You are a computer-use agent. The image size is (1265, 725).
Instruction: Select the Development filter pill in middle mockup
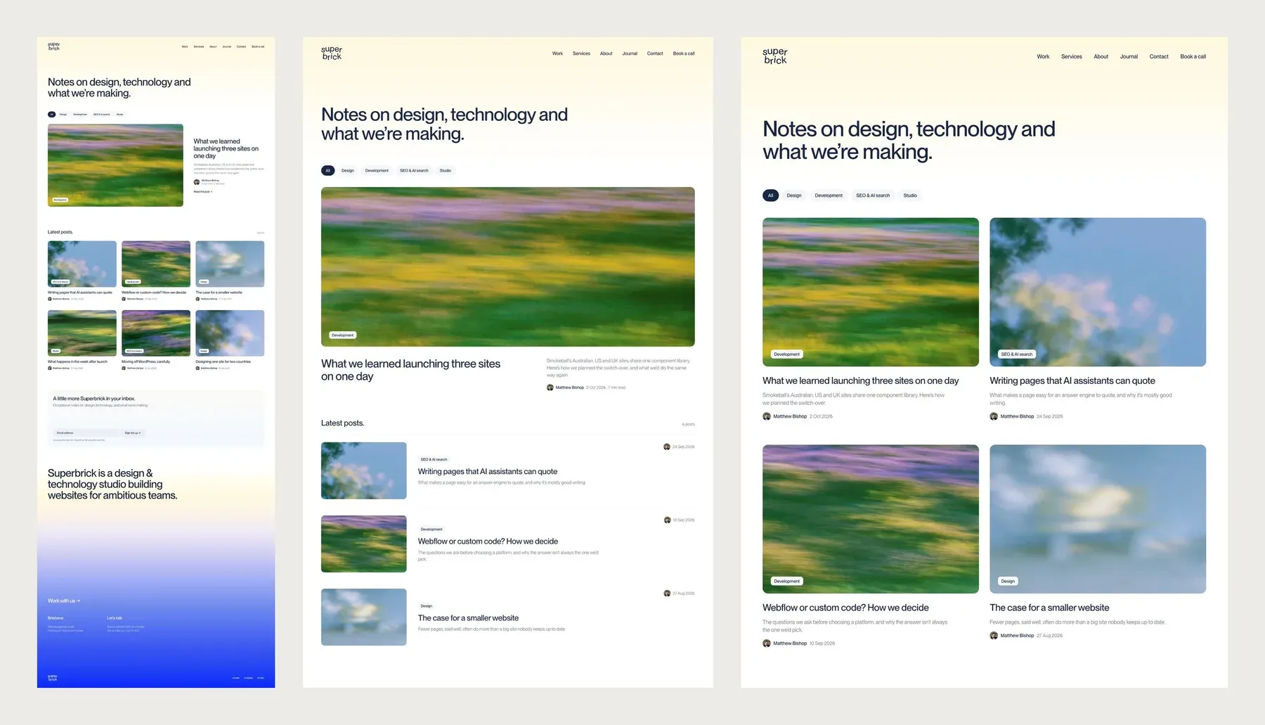click(x=377, y=170)
